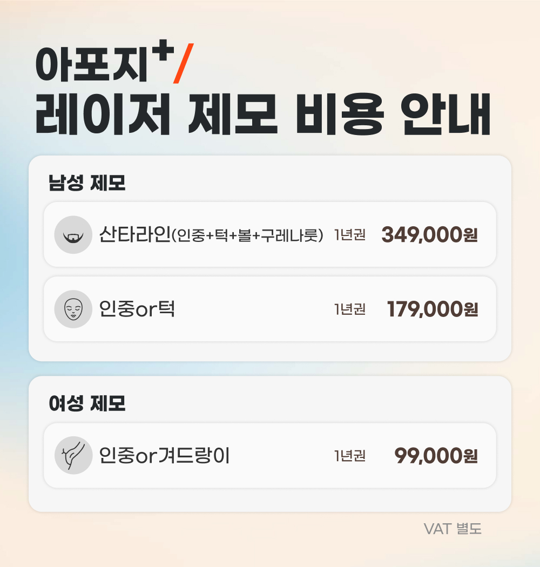Image resolution: width=540 pixels, height=567 pixels.
Task: Click 1년권 label in 인중or턱 row
Action: click(350, 309)
